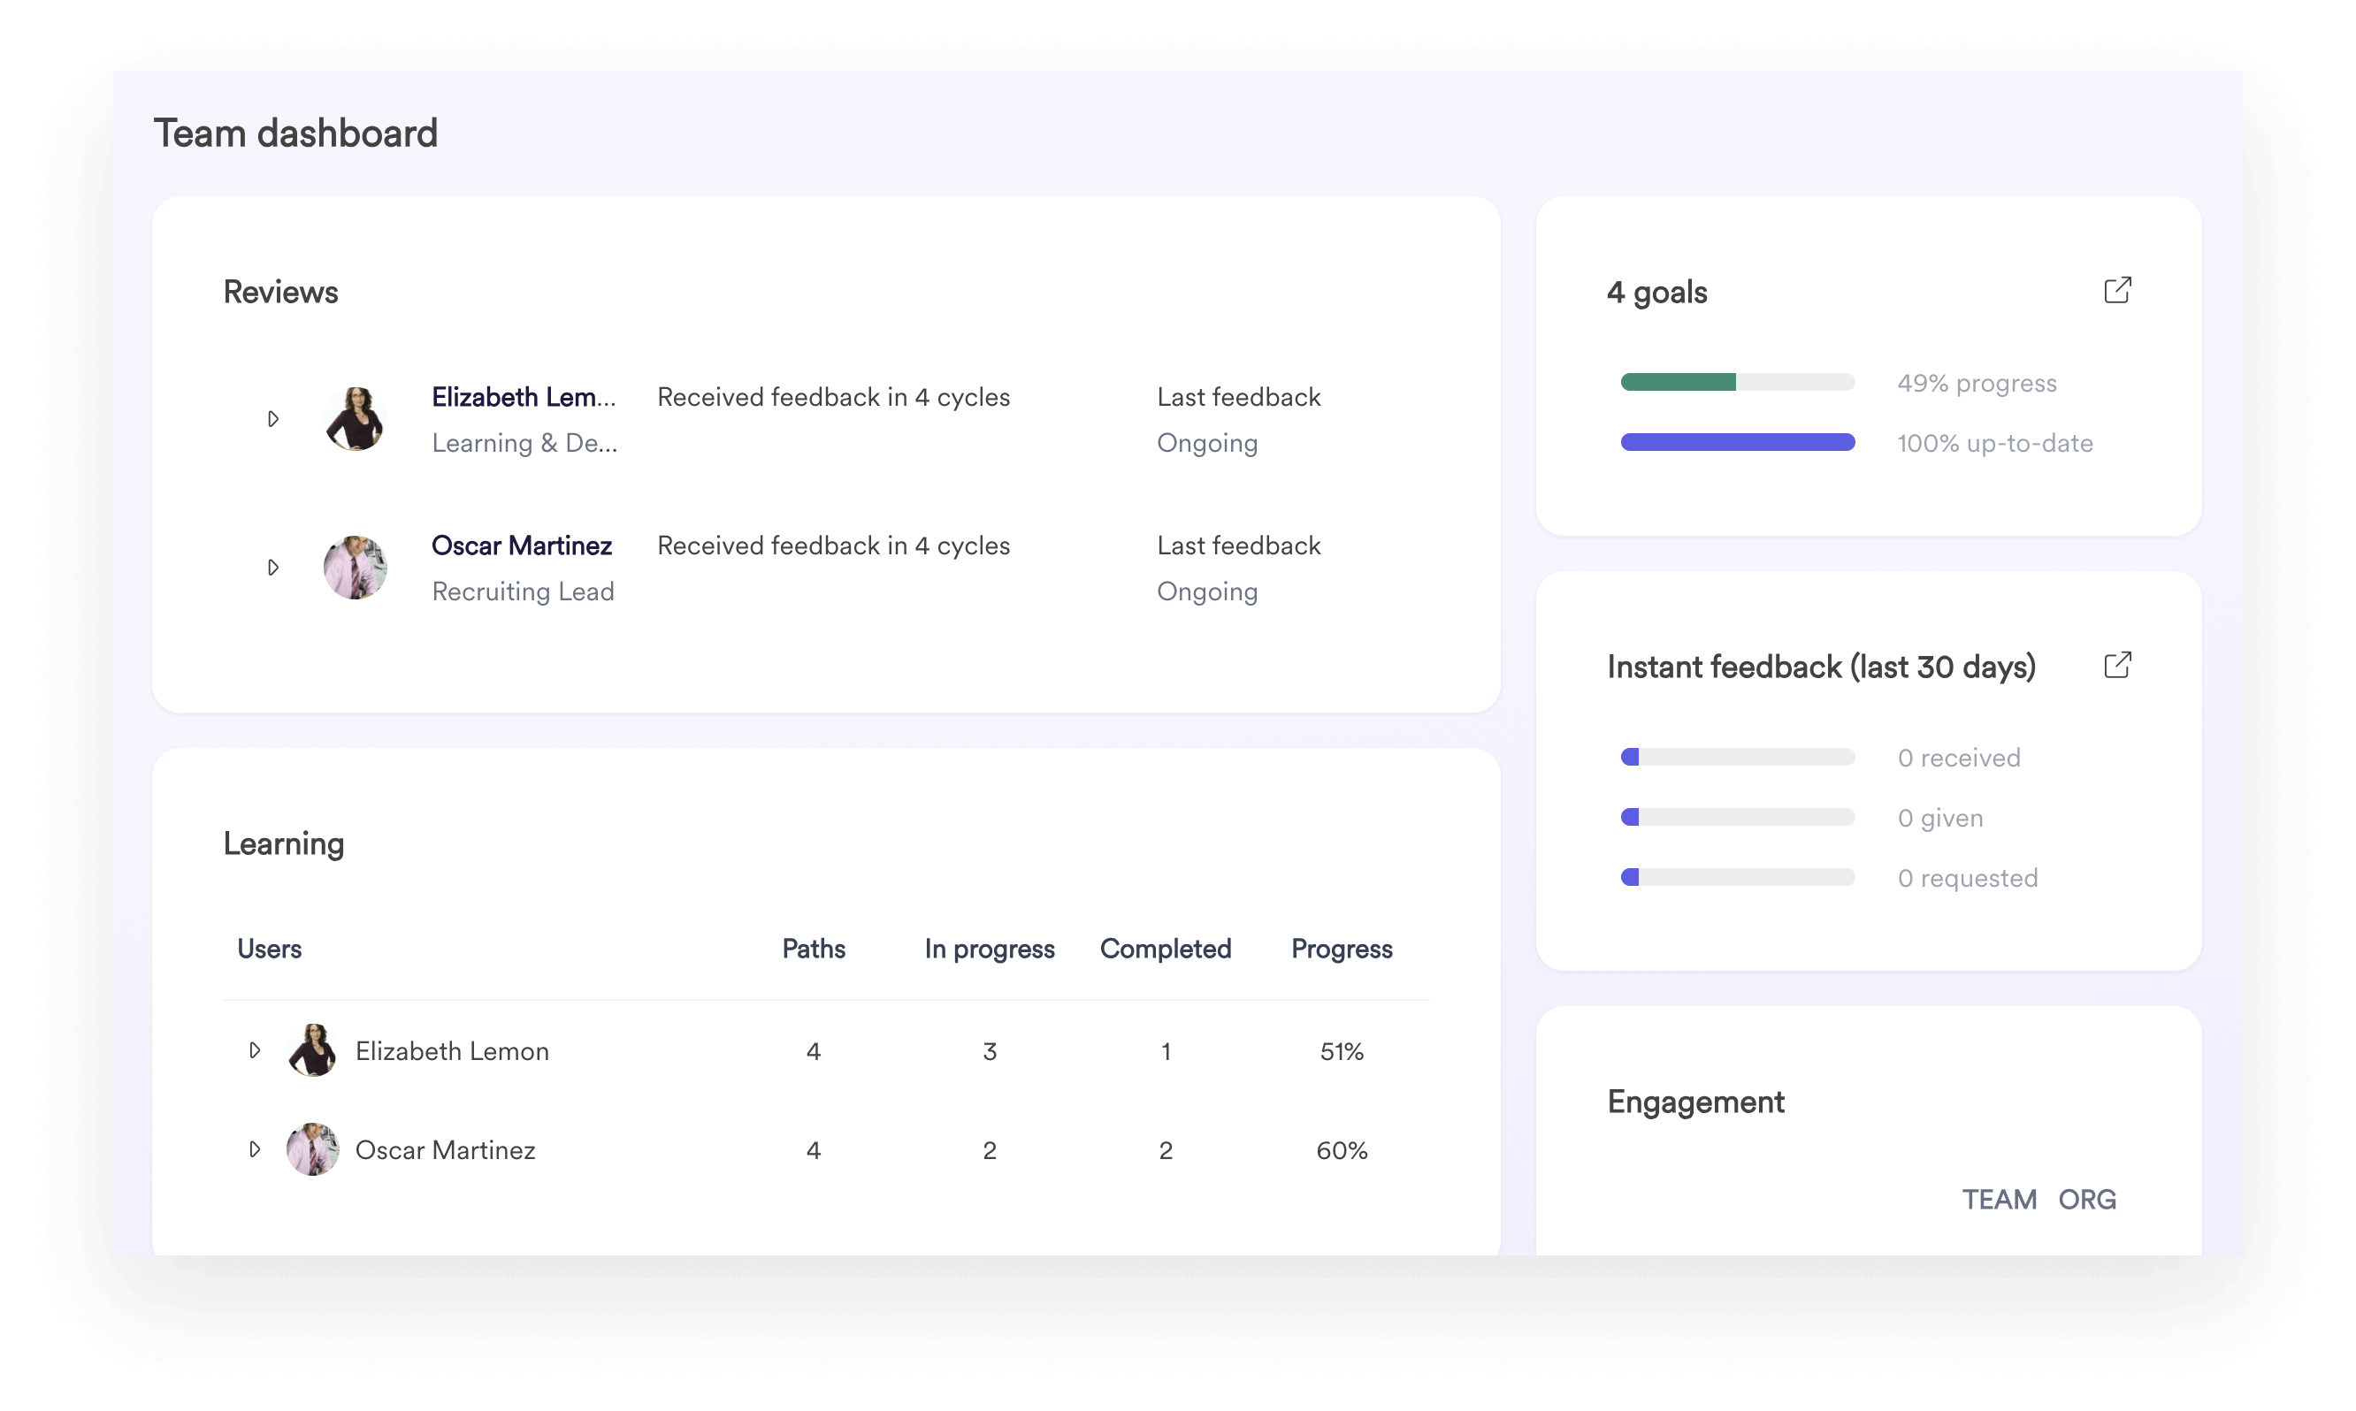Open Elizabeth Lem... profile link in Reviews

coord(524,396)
